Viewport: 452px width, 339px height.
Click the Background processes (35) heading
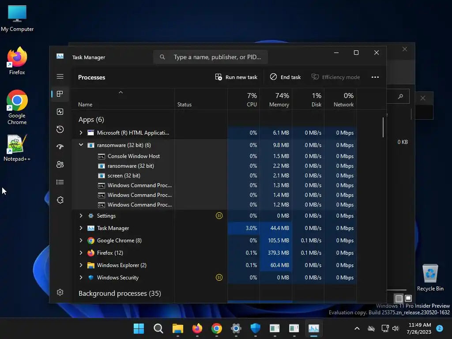(120, 294)
